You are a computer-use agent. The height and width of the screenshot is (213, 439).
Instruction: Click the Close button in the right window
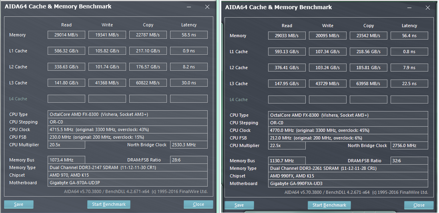click(x=419, y=205)
